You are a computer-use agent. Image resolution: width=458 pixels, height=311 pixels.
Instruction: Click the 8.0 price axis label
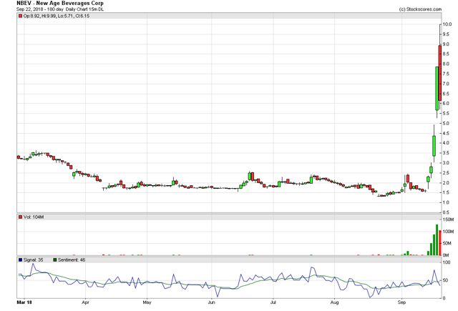click(446, 64)
